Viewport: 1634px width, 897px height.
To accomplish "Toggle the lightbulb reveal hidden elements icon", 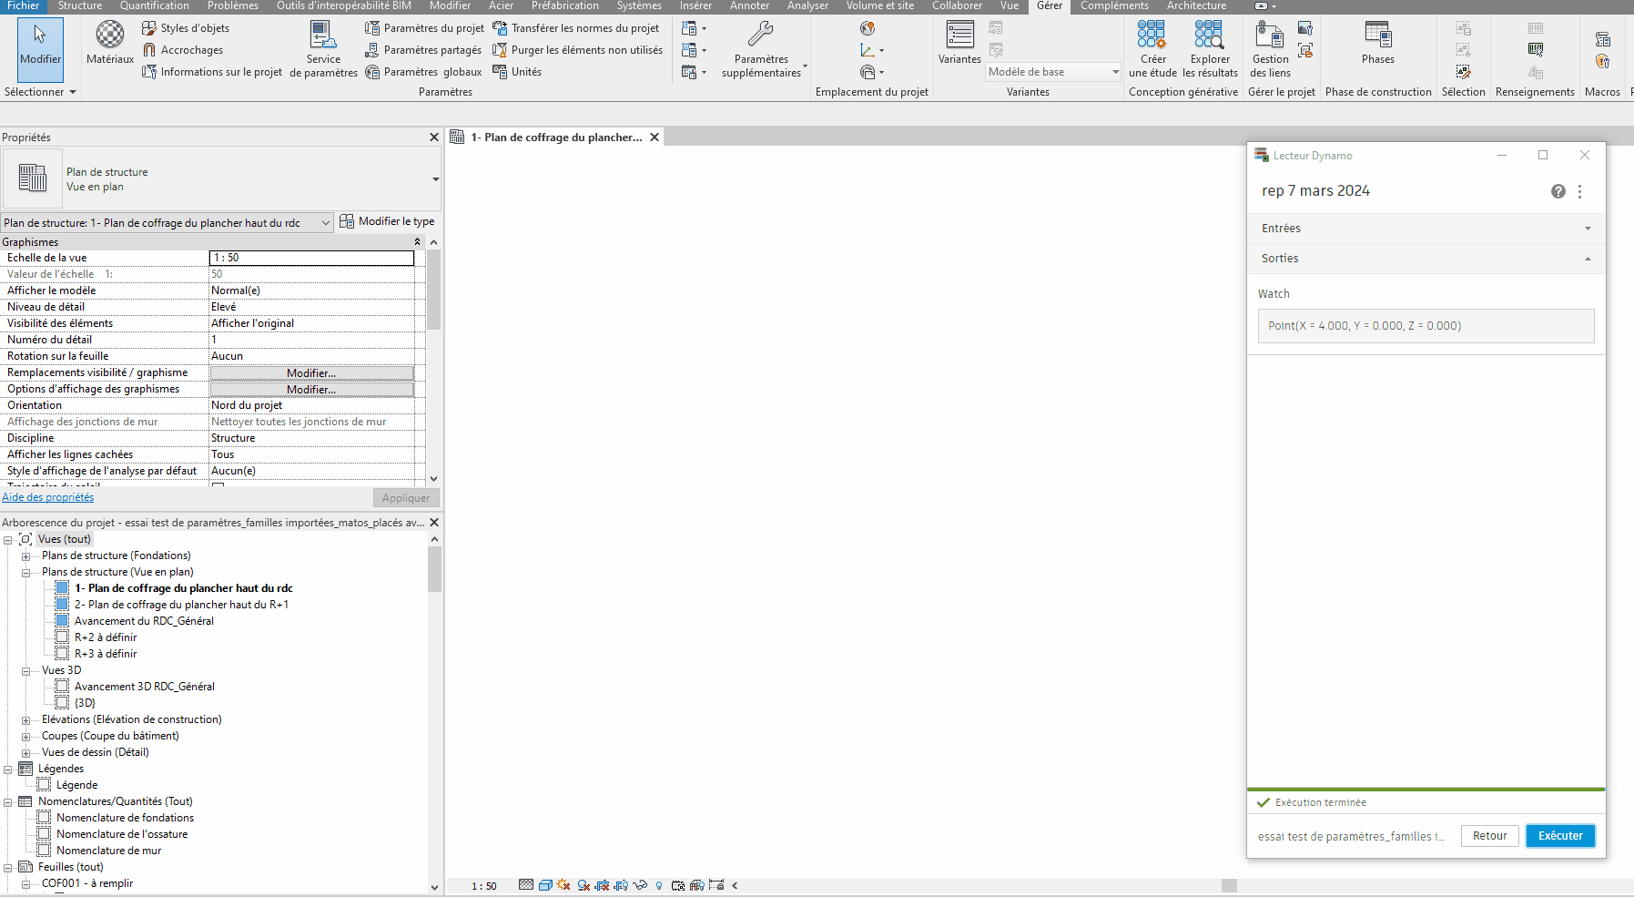I will (x=659, y=885).
